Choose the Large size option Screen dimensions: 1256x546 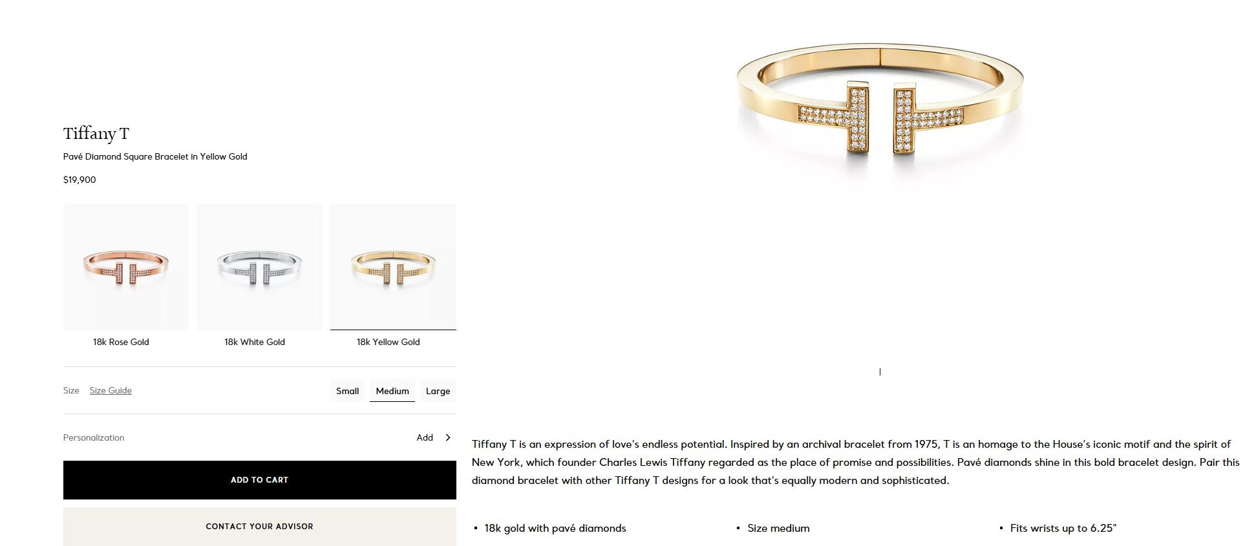coord(438,391)
